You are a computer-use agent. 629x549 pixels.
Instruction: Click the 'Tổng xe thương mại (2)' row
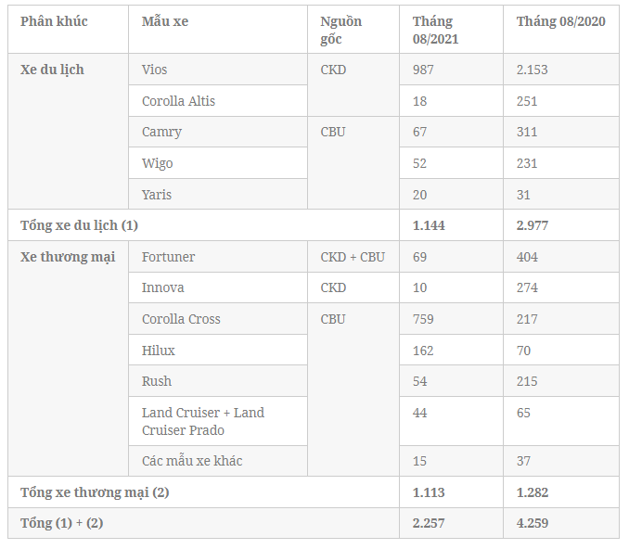click(95, 492)
